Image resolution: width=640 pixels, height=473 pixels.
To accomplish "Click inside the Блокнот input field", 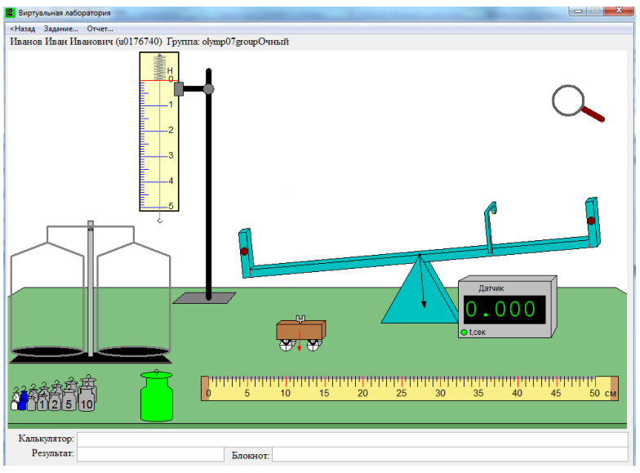I will click(450, 454).
